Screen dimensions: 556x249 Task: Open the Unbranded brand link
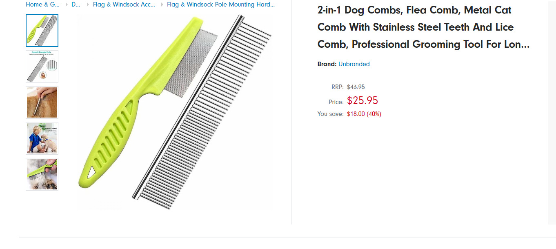coord(354,64)
